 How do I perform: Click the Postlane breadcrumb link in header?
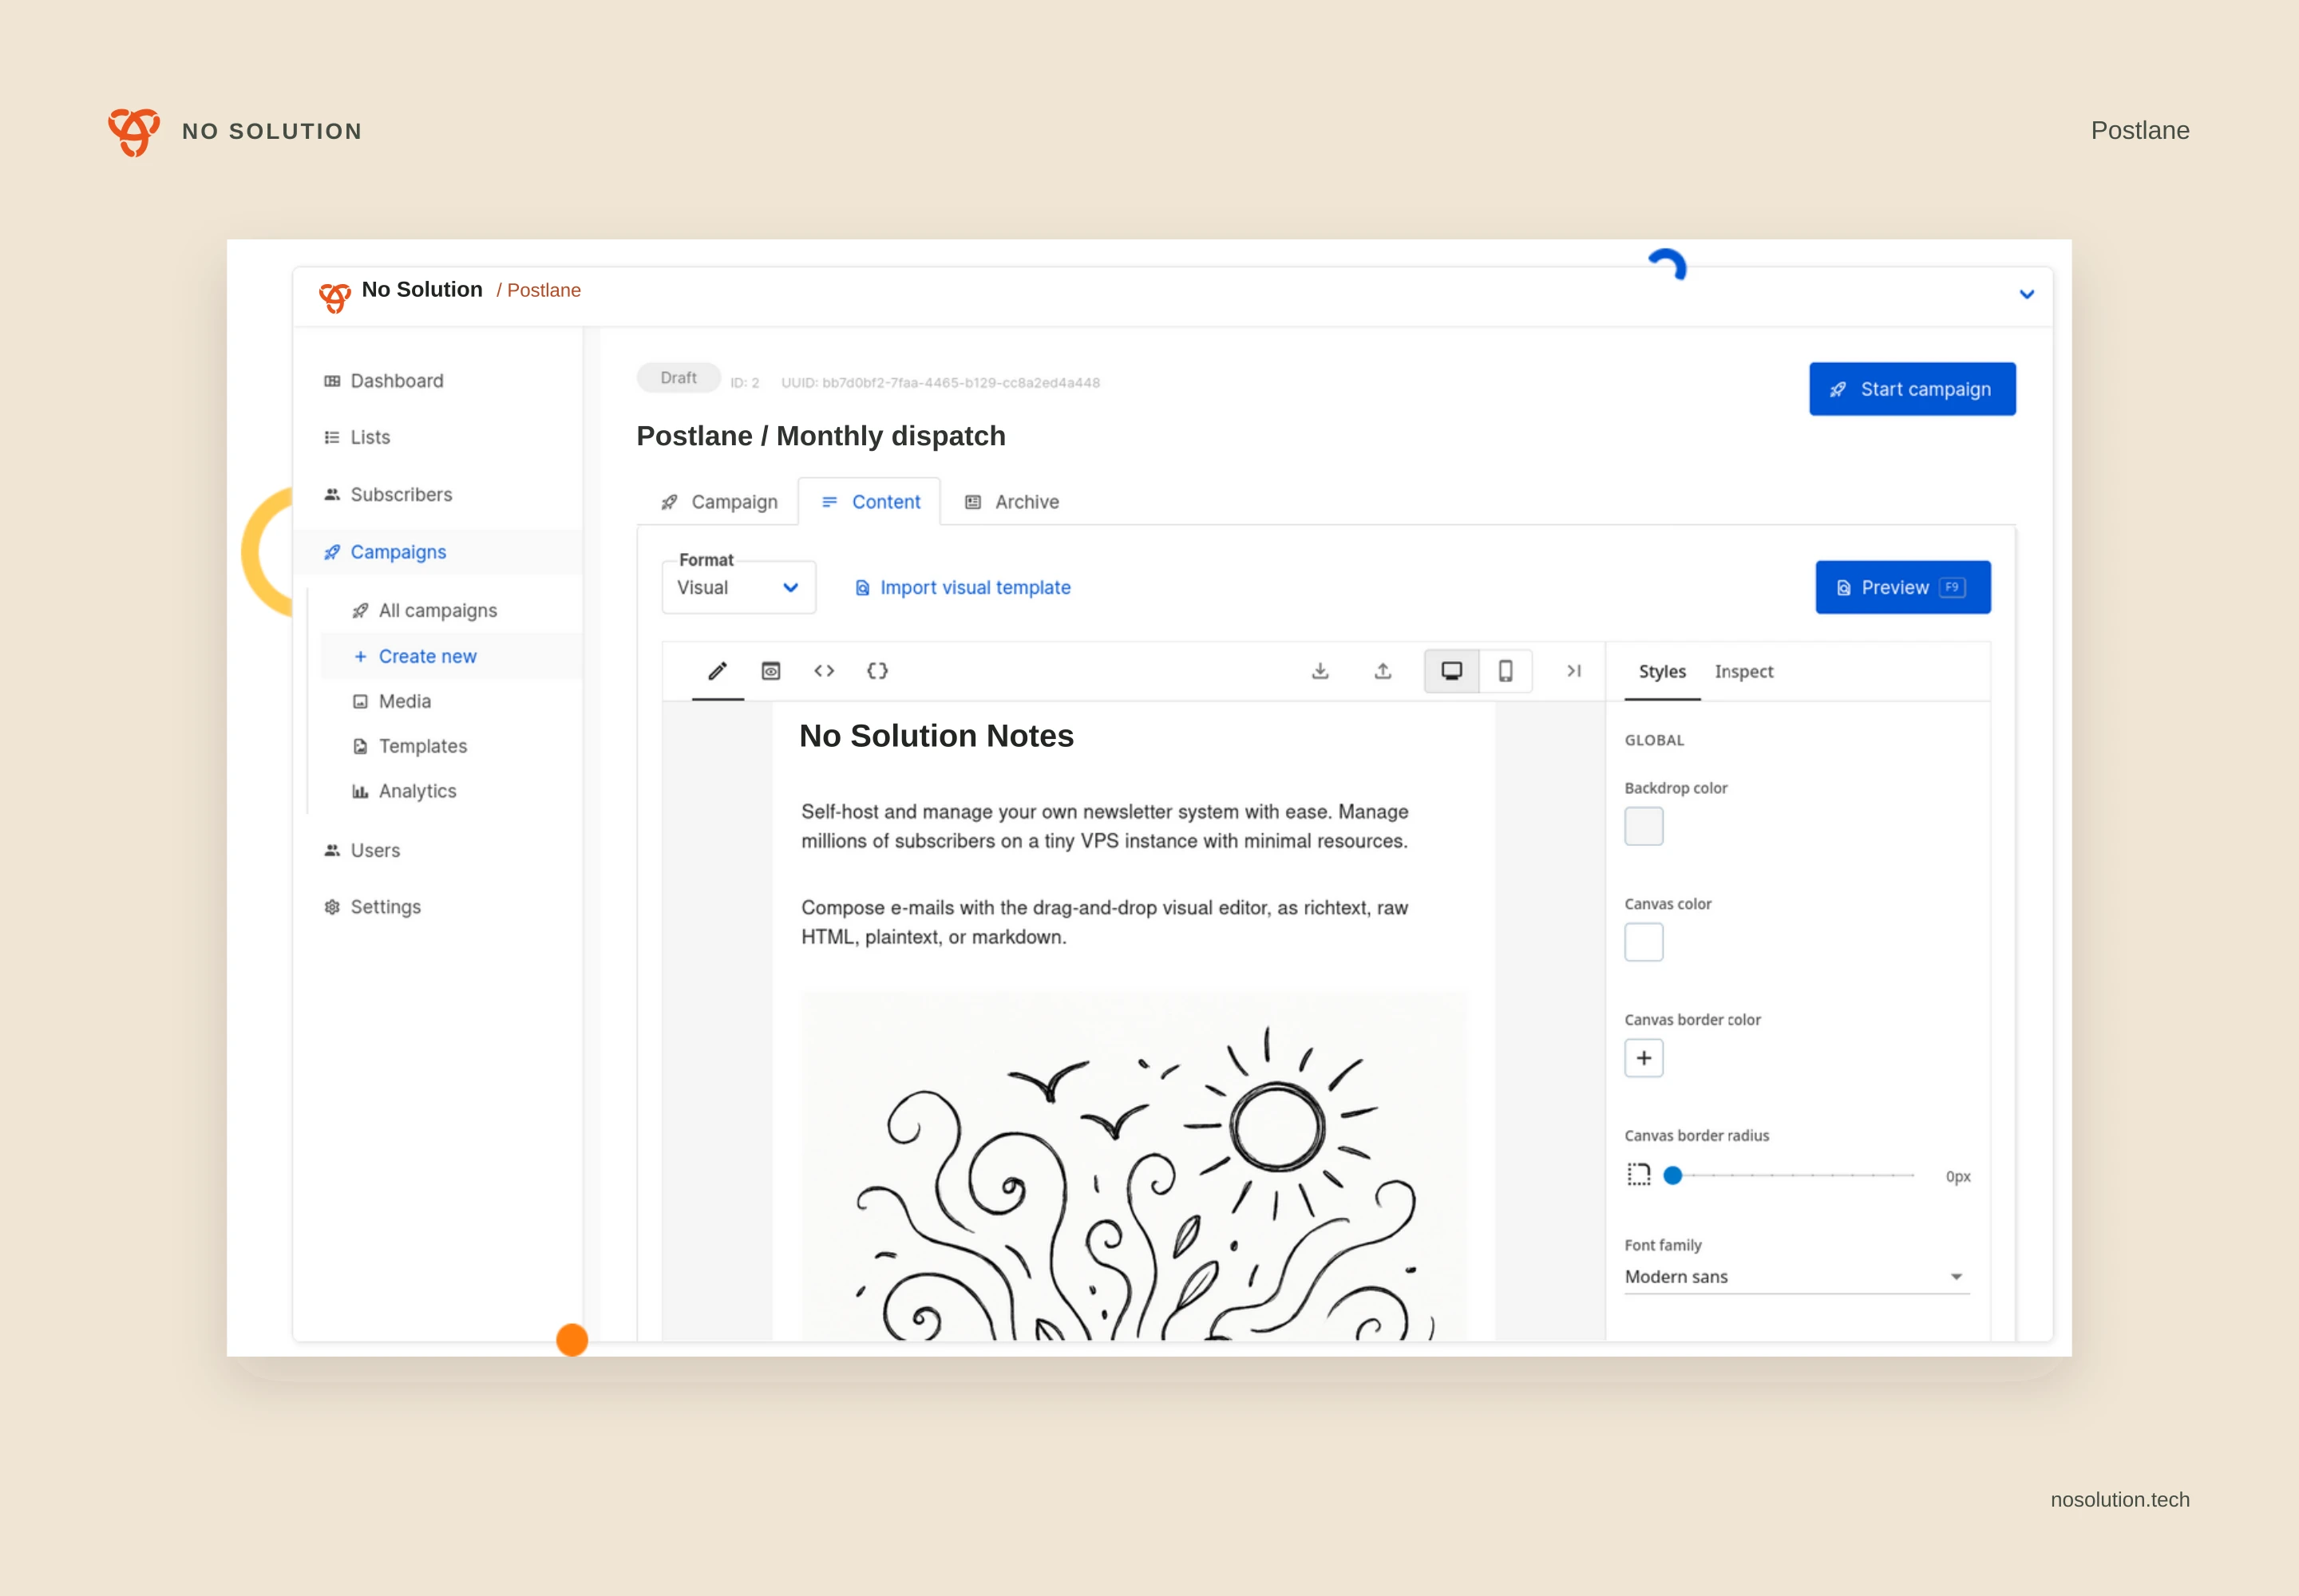coord(544,290)
